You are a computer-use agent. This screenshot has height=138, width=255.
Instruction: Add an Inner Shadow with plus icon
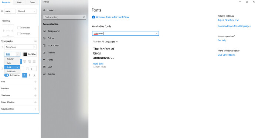tap(35, 102)
